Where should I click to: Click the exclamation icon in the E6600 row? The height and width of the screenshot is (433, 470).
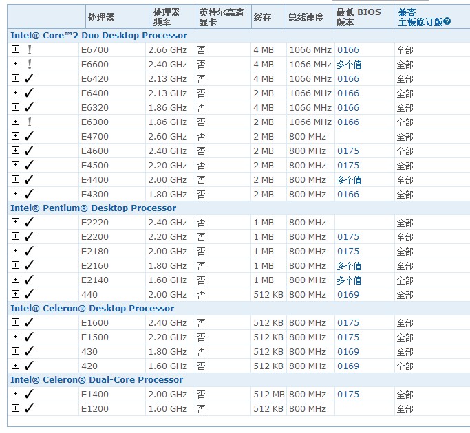pyautogui.click(x=29, y=64)
